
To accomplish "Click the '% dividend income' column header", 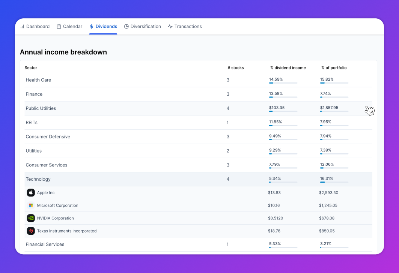I will tap(288, 67).
